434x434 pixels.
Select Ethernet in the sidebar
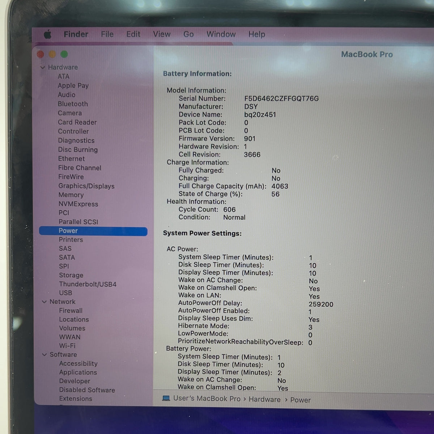72,159
